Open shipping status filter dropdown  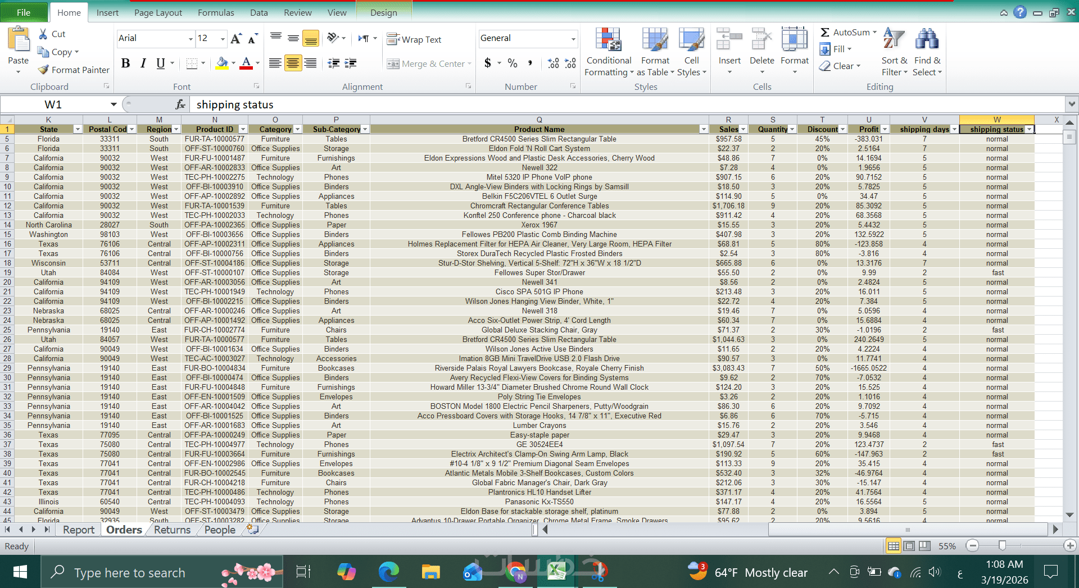(1029, 129)
